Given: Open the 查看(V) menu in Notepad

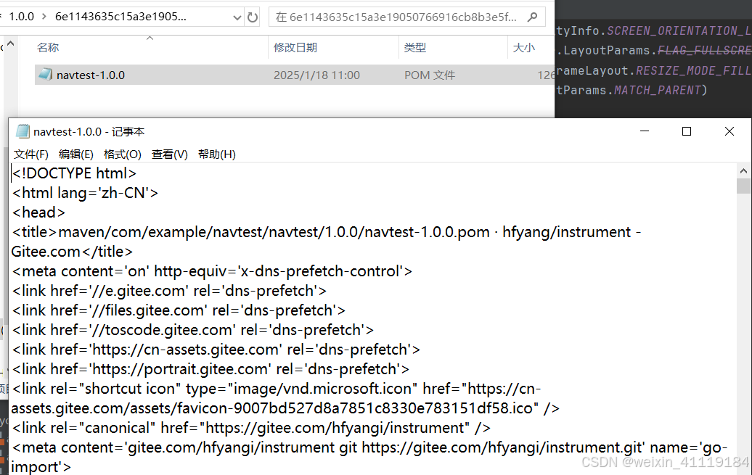Looking at the screenshot, I should (x=170, y=154).
